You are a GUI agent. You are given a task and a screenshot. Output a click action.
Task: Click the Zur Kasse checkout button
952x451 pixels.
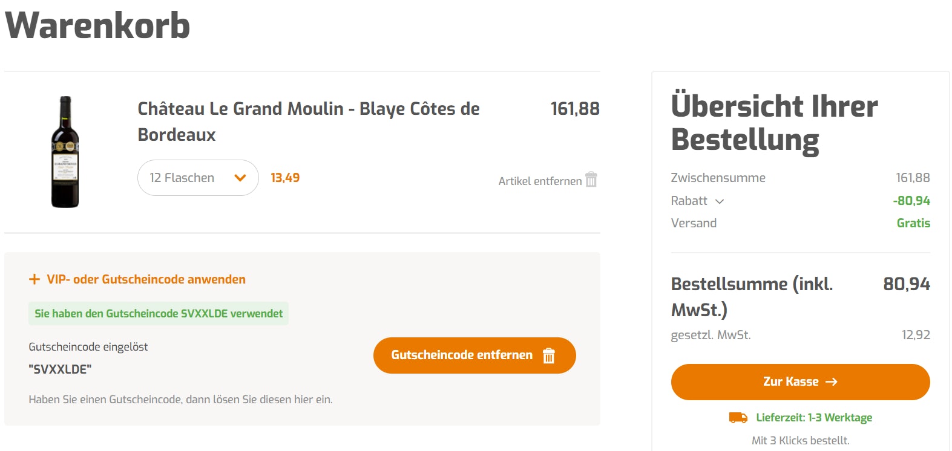tap(800, 381)
